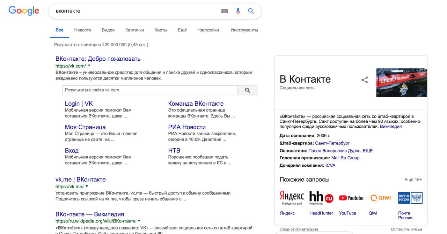Follow the Википедия link in panel
This screenshot has height=234, width=447.
click(391, 127)
